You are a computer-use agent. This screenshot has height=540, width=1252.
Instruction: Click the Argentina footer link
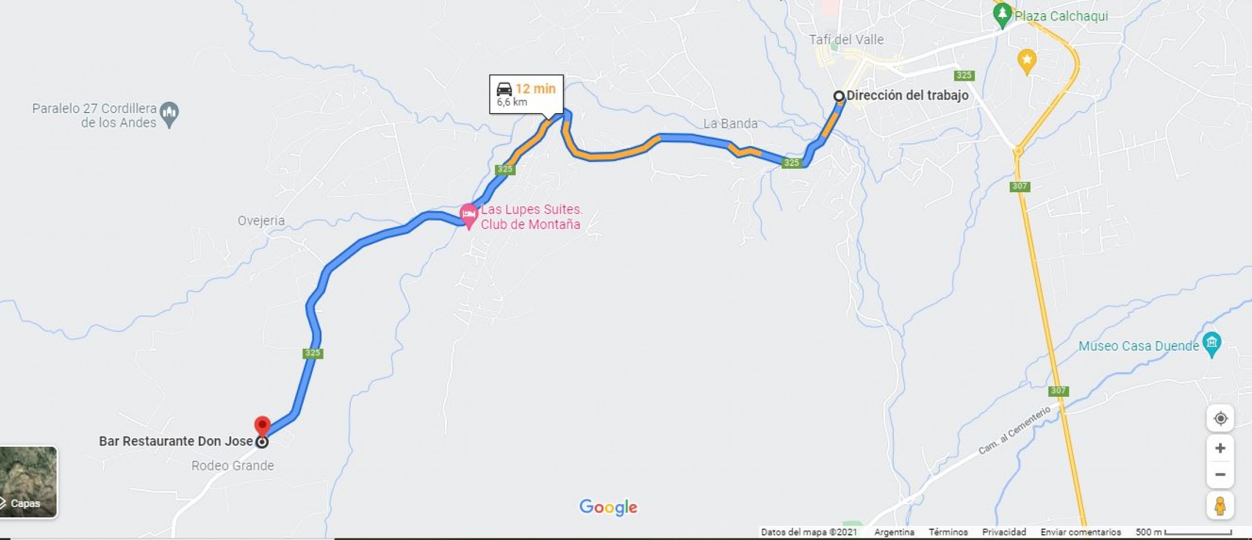click(894, 533)
